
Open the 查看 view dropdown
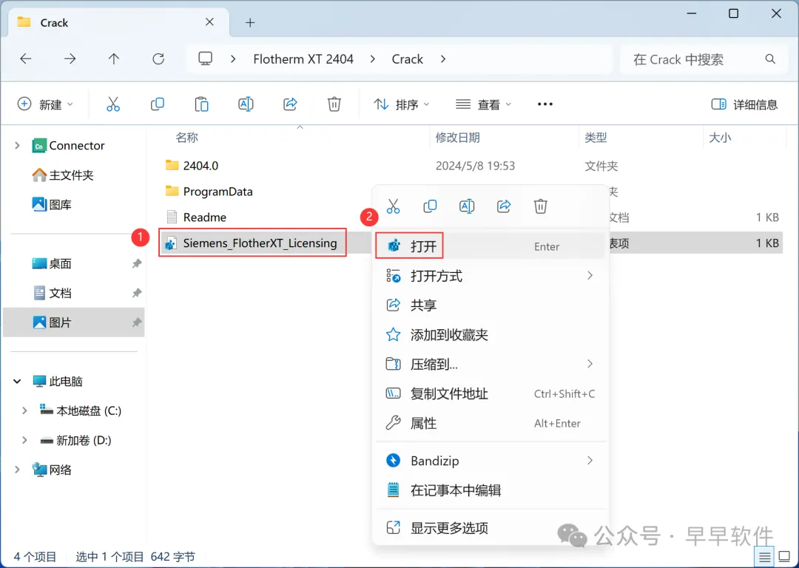tap(483, 104)
